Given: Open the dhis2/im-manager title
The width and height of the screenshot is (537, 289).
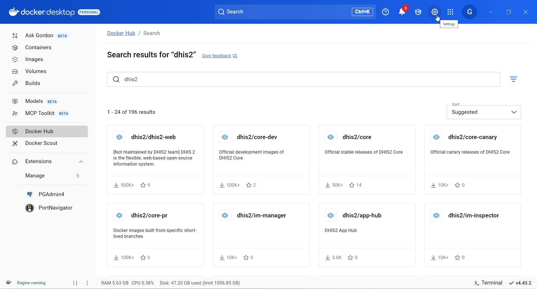Looking at the screenshot, I should 261,215.
